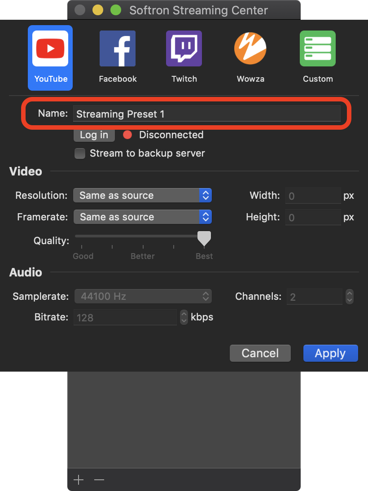Open the Framerate dropdown
The height and width of the screenshot is (491, 368).
point(143,217)
